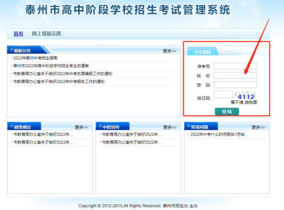The height and width of the screenshot is (210, 284).
Task: Click the arrow icon beside 最新公告 header
Action: 11,50
